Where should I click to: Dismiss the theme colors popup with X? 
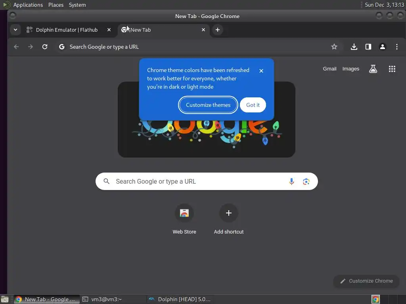pos(261,71)
